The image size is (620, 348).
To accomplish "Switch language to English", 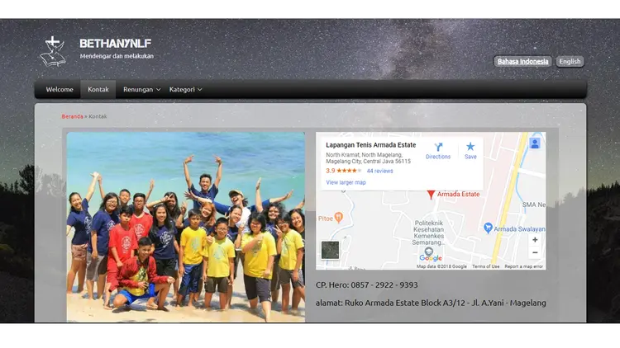I will click(570, 61).
